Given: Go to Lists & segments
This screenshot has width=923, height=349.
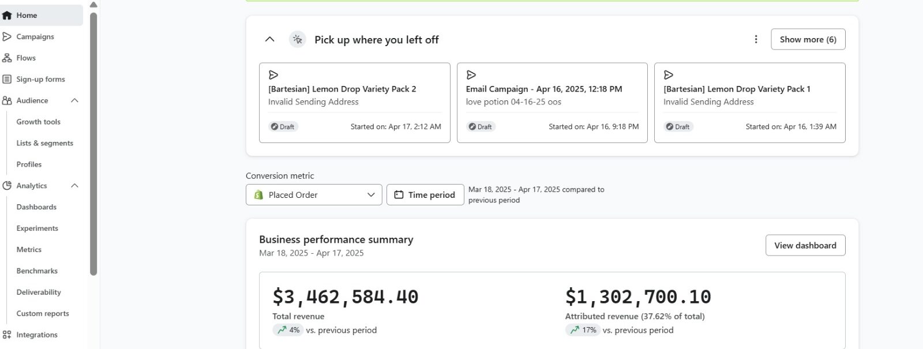Looking at the screenshot, I should 45,144.
